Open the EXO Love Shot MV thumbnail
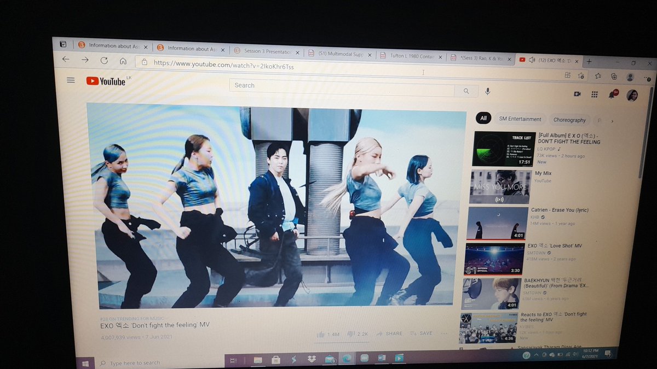Viewport: 657px width, 369px height. 494,259
